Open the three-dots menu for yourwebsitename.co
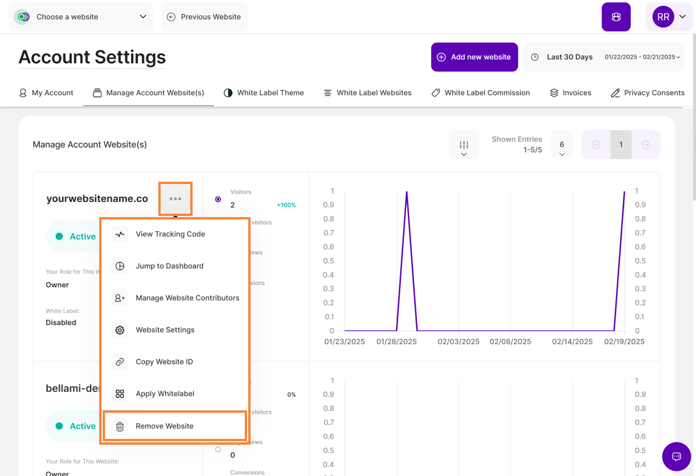This screenshot has height=476, width=696. click(175, 199)
